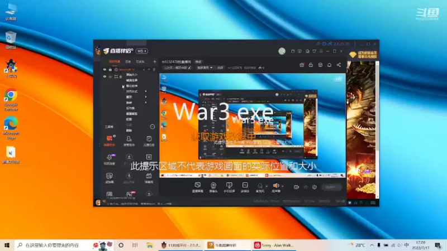Move the selected source down with arrow
447x251 pixels.
[x=149, y=69]
